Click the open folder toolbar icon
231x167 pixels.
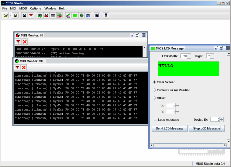[x=5, y=15]
